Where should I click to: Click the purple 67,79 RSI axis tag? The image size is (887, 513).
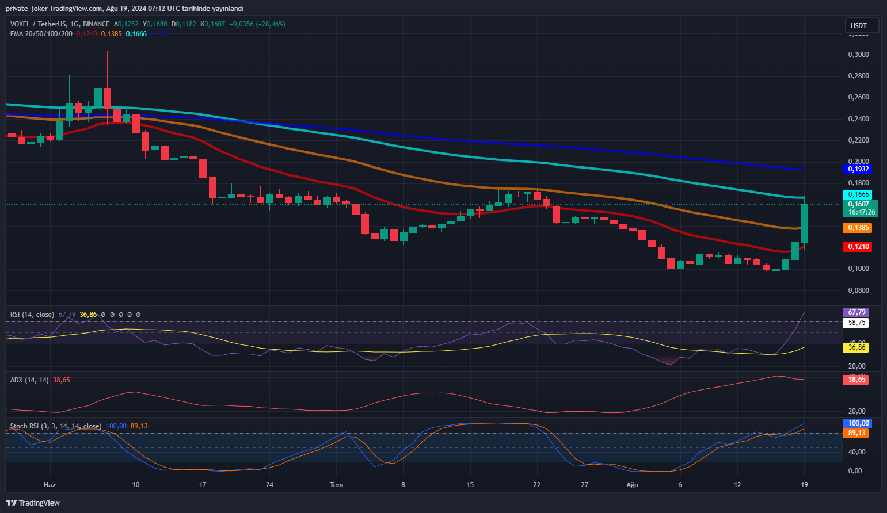pyautogui.click(x=856, y=312)
